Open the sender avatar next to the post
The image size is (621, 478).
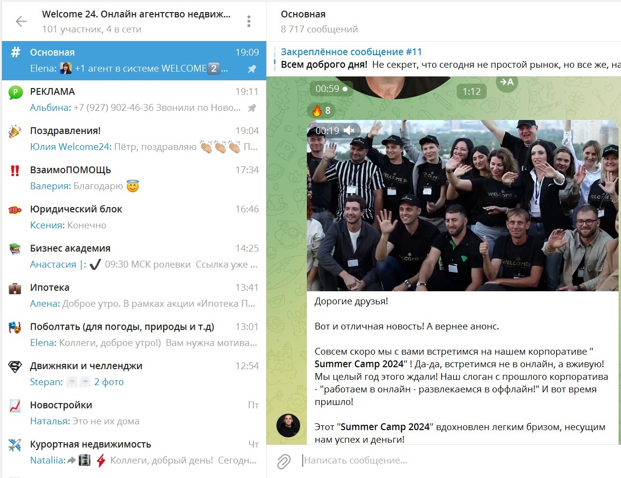click(288, 426)
